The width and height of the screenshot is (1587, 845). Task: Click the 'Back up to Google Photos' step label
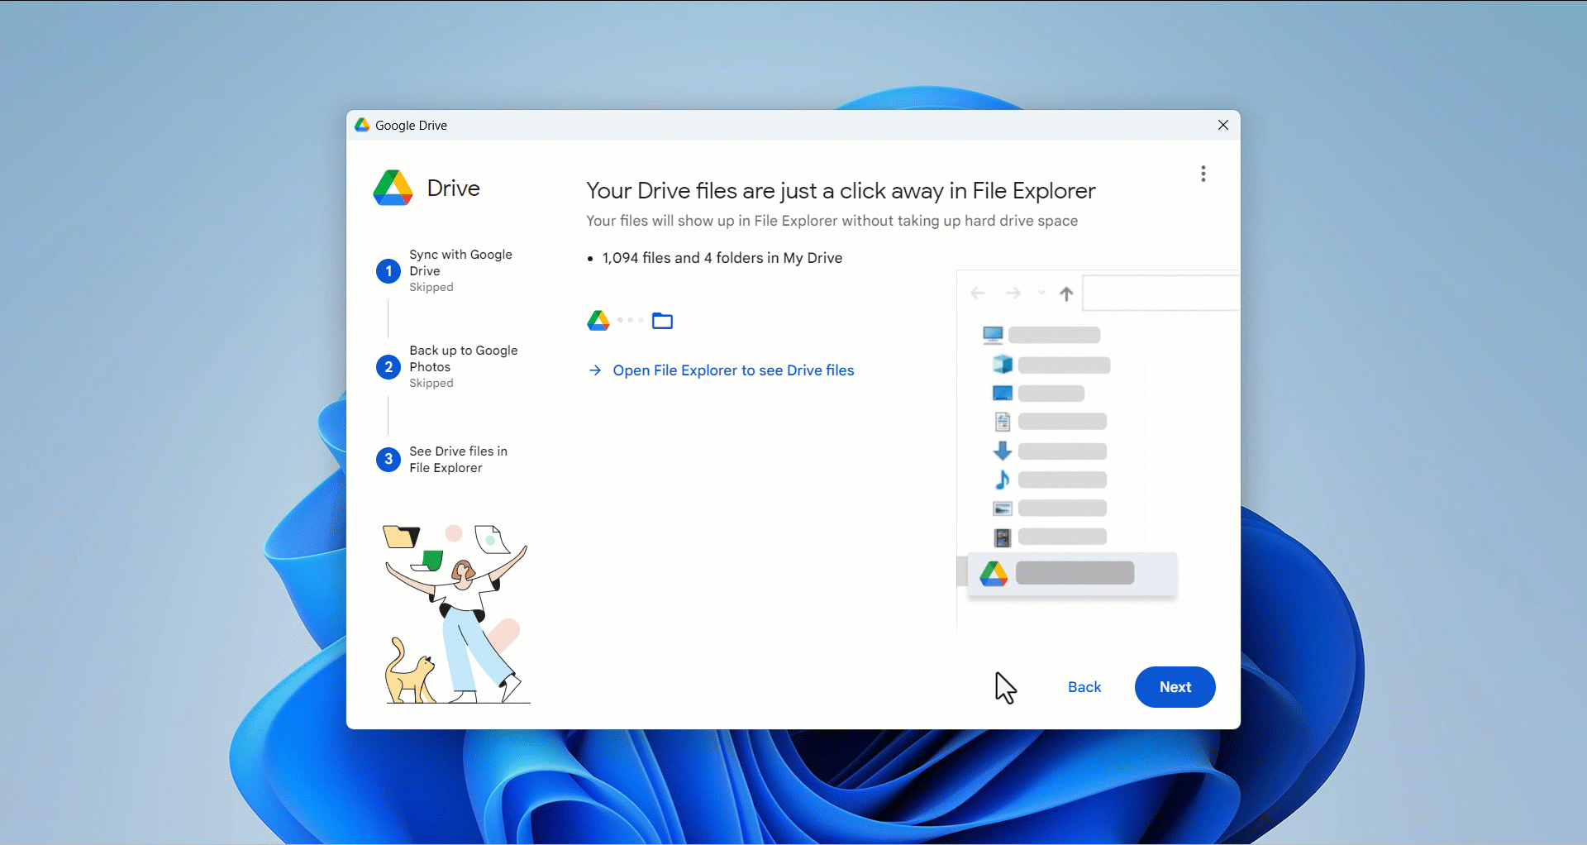click(x=464, y=359)
